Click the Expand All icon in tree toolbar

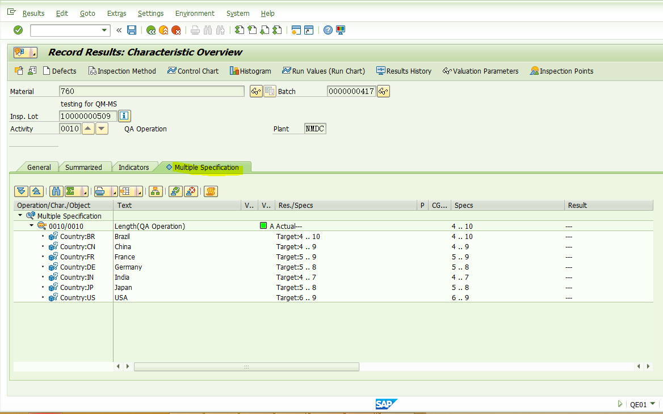(x=21, y=191)
